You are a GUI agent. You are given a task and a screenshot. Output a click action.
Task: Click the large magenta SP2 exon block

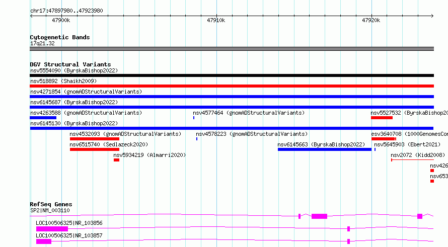pos(319,216)
